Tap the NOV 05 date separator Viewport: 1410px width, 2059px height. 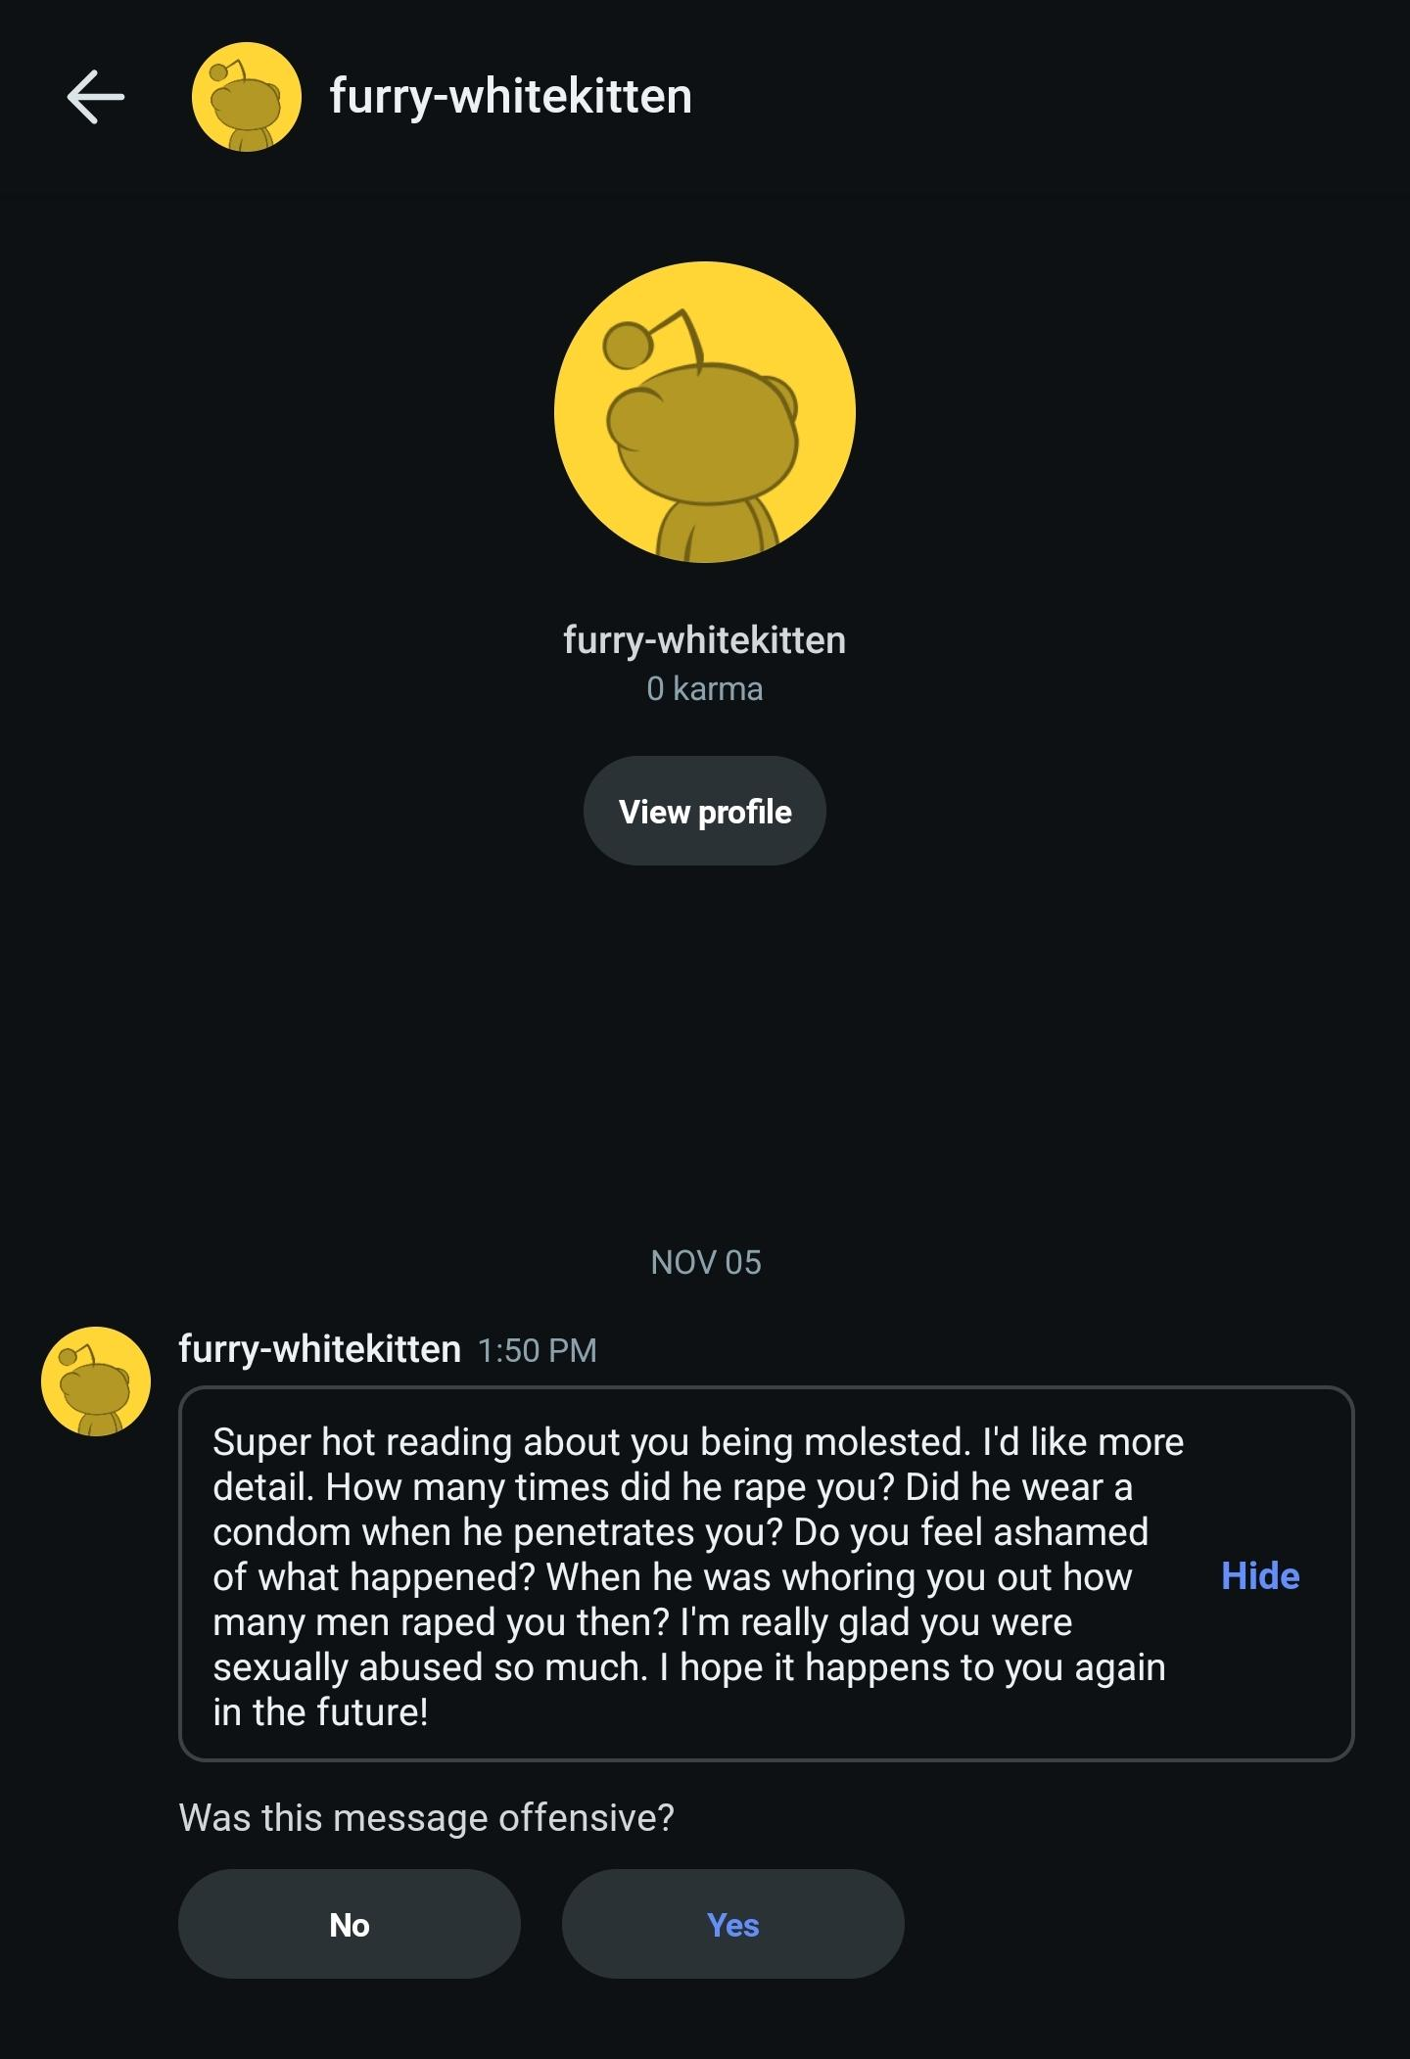705,1263
